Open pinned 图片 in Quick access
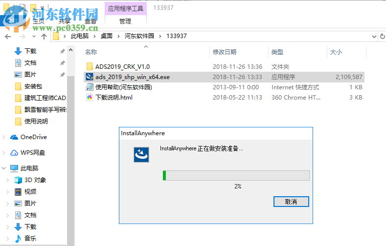386x246 pixels. tap(30, 74)
